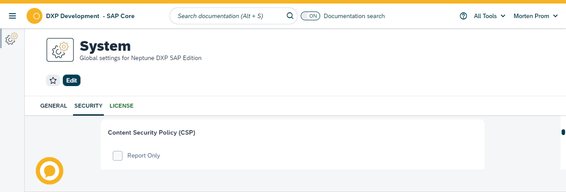
Task: Expand the All Tools dropdown
Action: [x=490, y=16]
